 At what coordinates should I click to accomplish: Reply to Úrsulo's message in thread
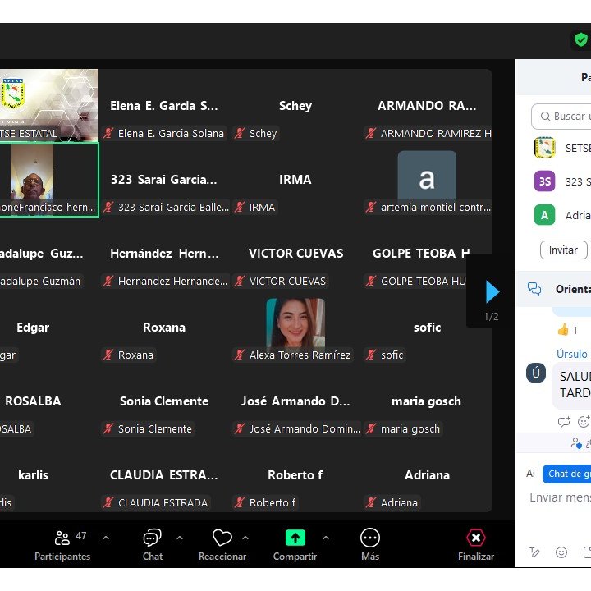[x=564, y=422]
